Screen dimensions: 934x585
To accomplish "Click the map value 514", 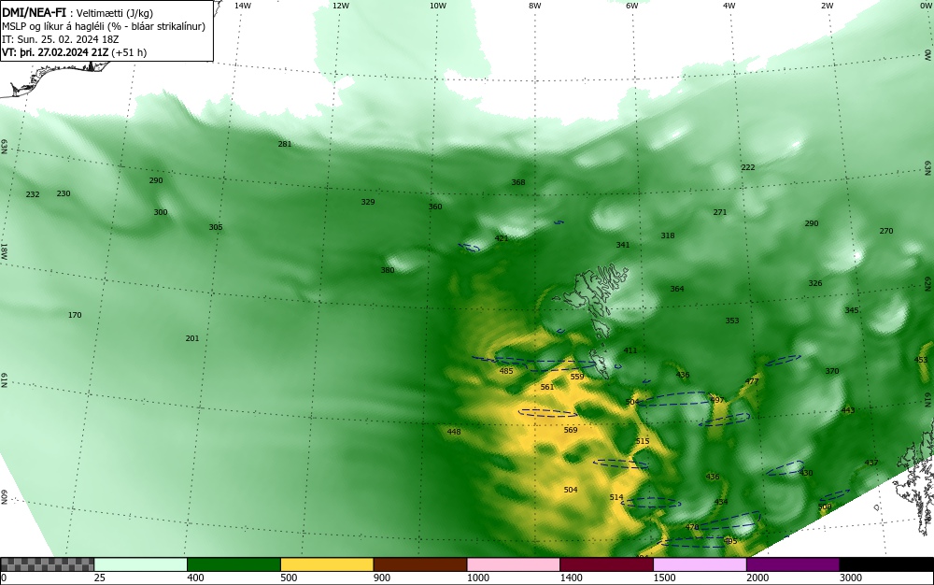I will (x=616, y=497).
